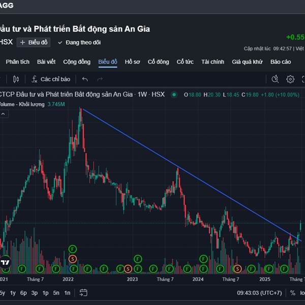Open the Cổ tức tab
Screen dimensions: 305x305
[x=185, y=62]
